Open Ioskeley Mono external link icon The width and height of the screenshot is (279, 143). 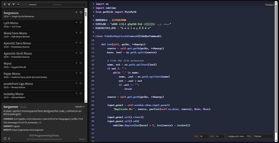click(x=76, y=93)
